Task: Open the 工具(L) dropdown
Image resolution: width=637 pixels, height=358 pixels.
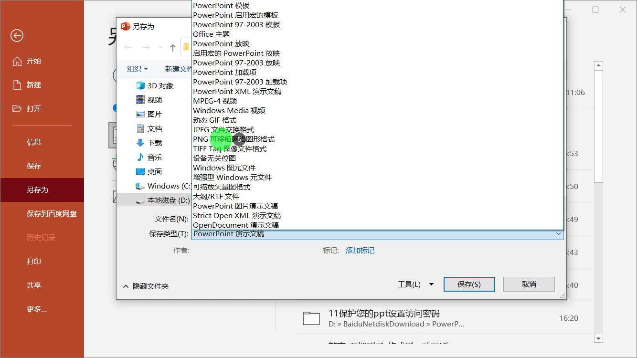Action: 415,284
